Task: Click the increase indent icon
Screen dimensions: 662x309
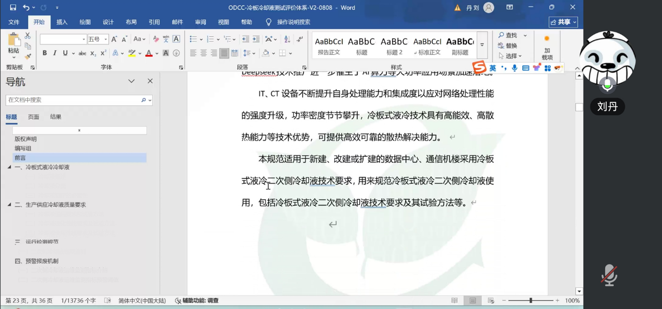Action: [256, 40]
